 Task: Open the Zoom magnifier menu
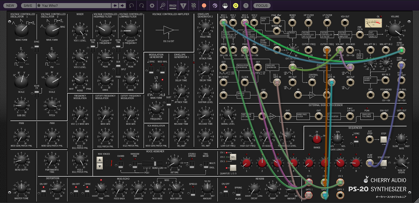pos(163,5)
